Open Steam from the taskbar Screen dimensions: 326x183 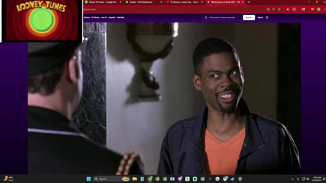pyautogui.click(x=233, y=179)
